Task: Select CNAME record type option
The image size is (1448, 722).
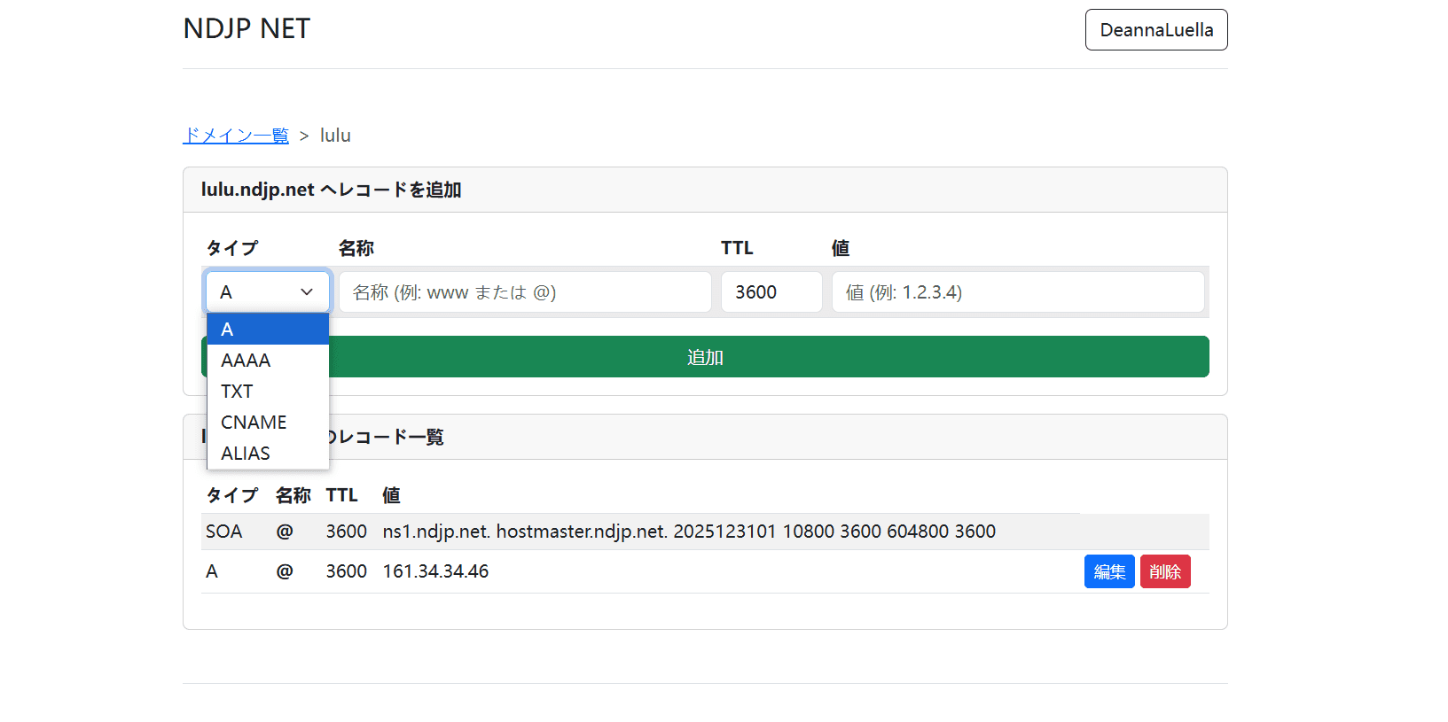Action: 266,423
